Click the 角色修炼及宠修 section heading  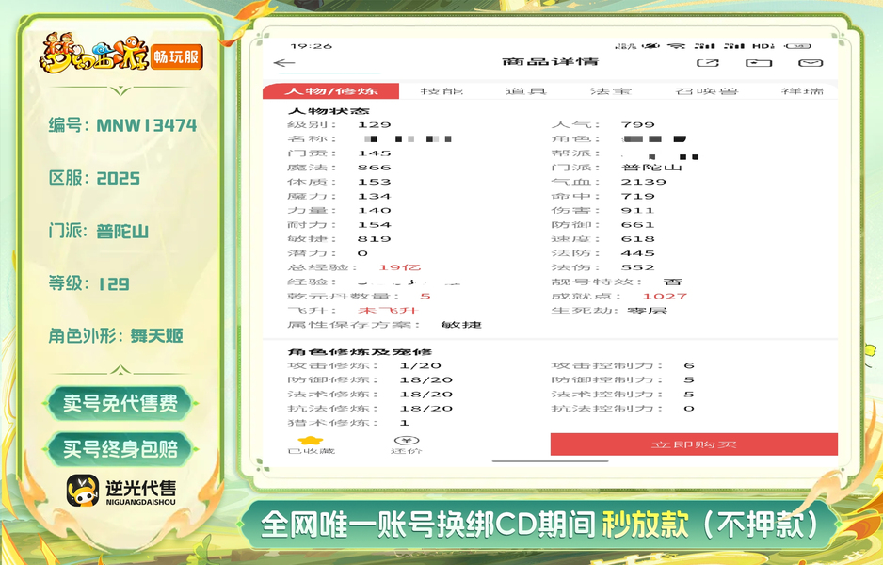pos(360,352)
